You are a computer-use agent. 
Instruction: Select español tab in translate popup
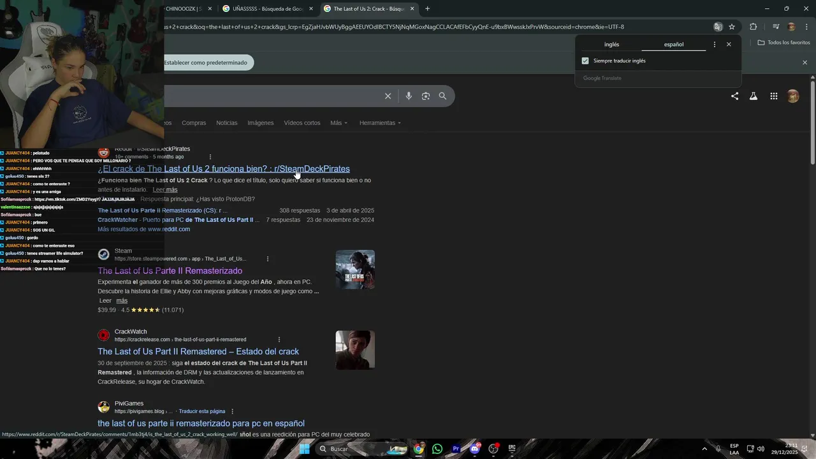(674, 45)
